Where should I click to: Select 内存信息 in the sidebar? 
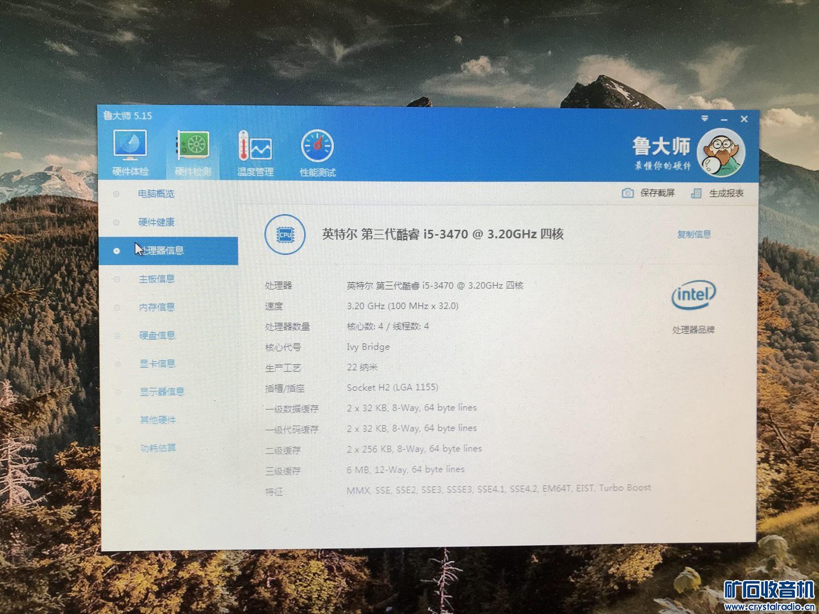coord(157,307)
